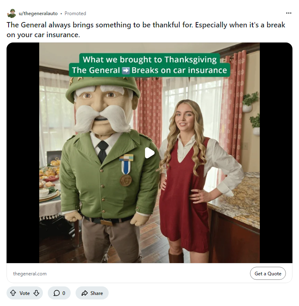Viewport: 299px width, 306px height.
Task: Open the three-dot post options menu
Action: coord(289,13)
